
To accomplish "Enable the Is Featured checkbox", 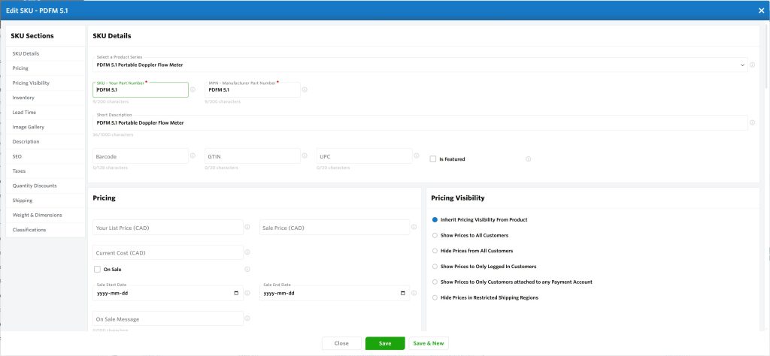I will click(433, 159).
